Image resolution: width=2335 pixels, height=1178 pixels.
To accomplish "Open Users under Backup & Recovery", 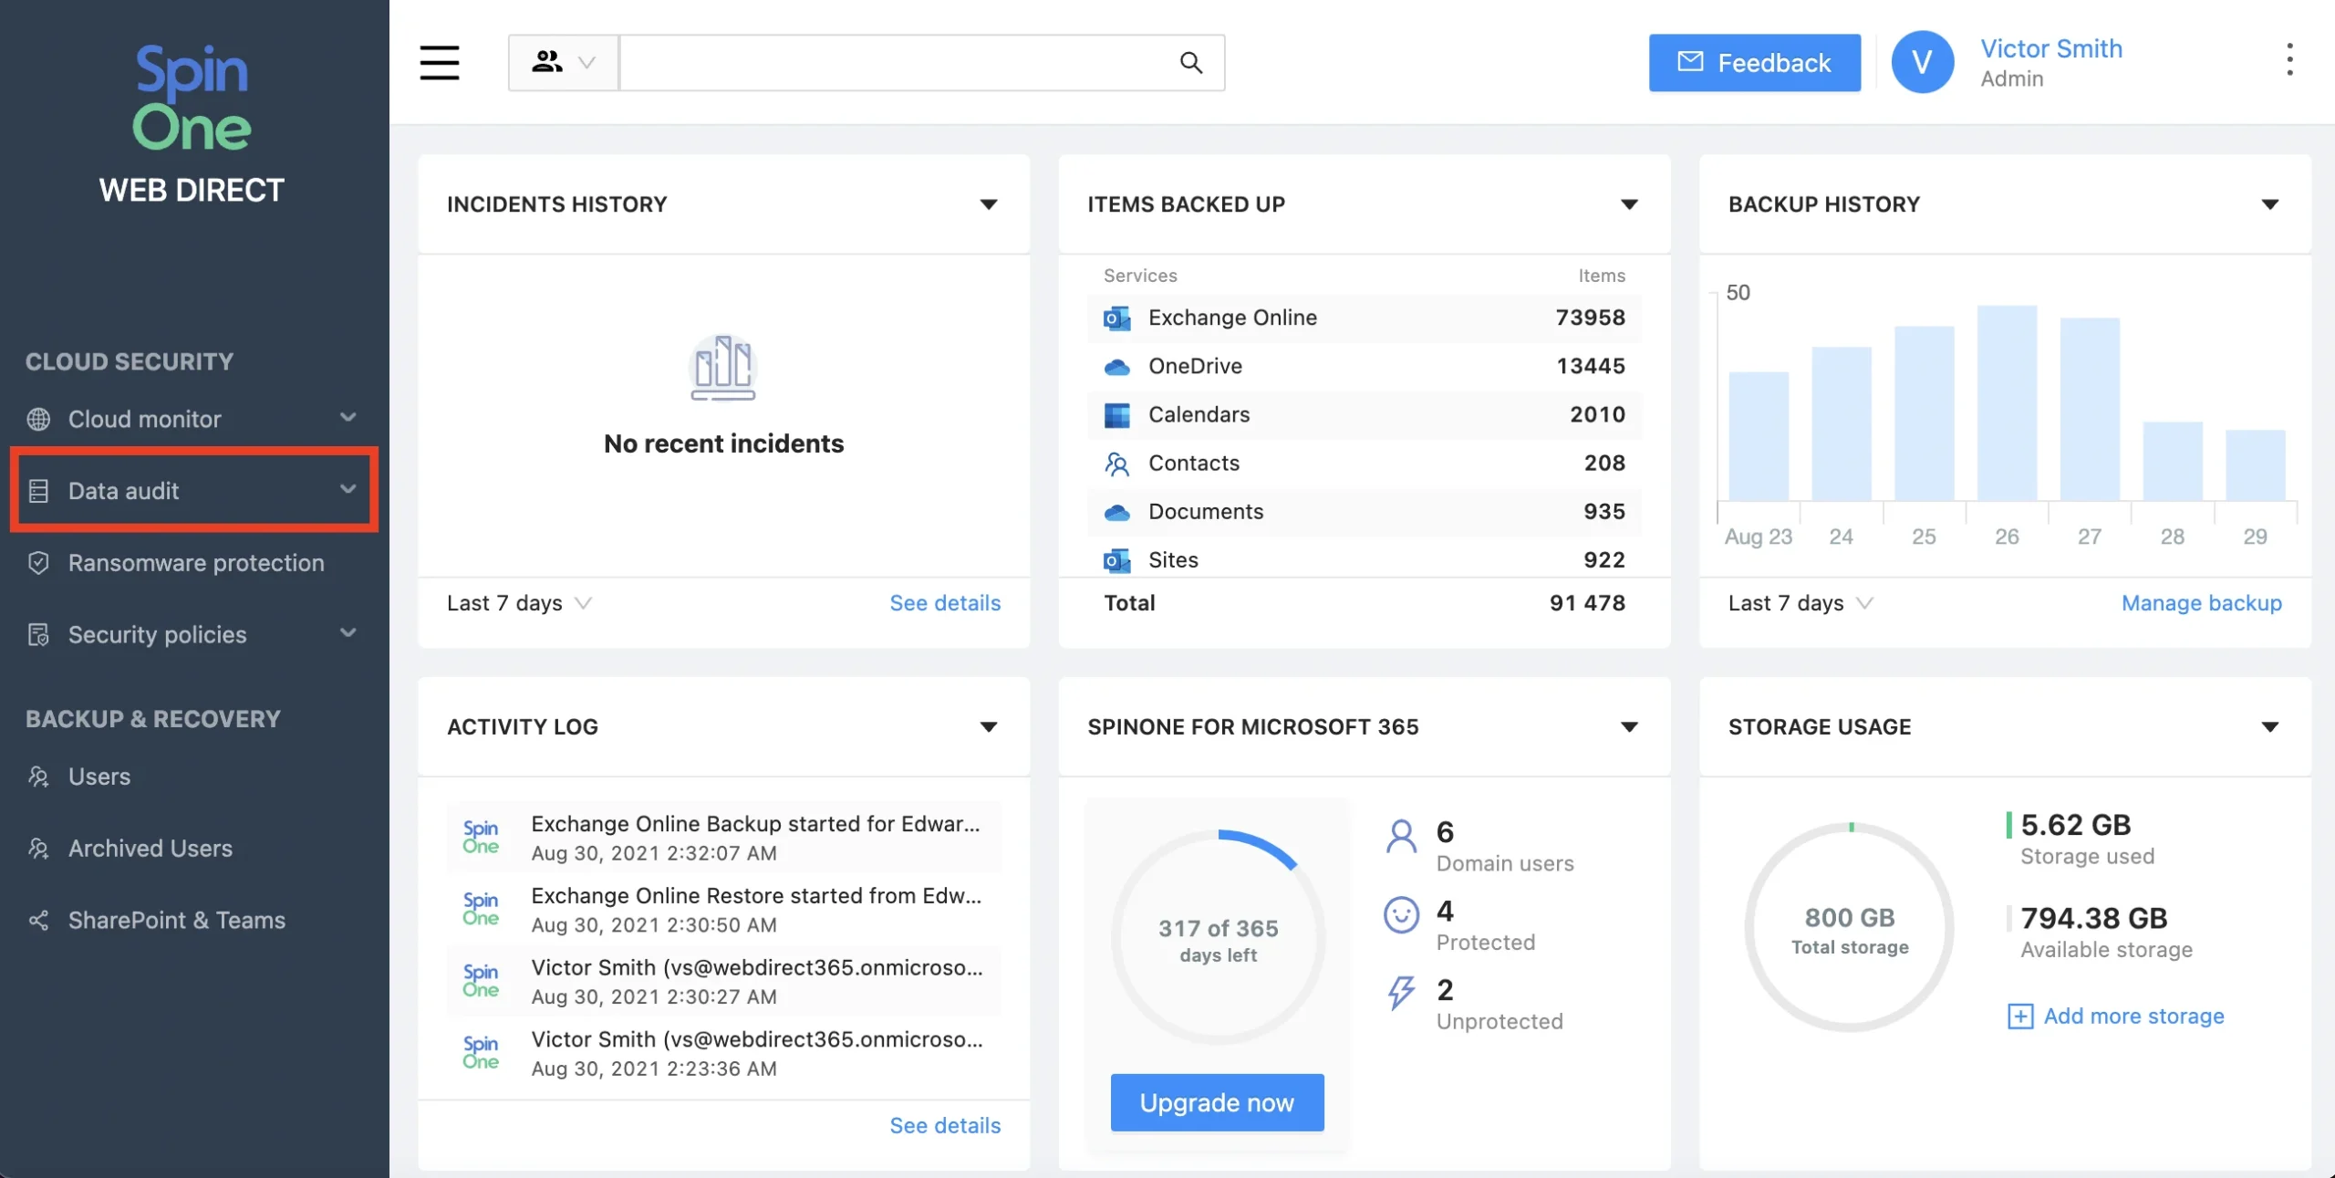I will (99, 777).
